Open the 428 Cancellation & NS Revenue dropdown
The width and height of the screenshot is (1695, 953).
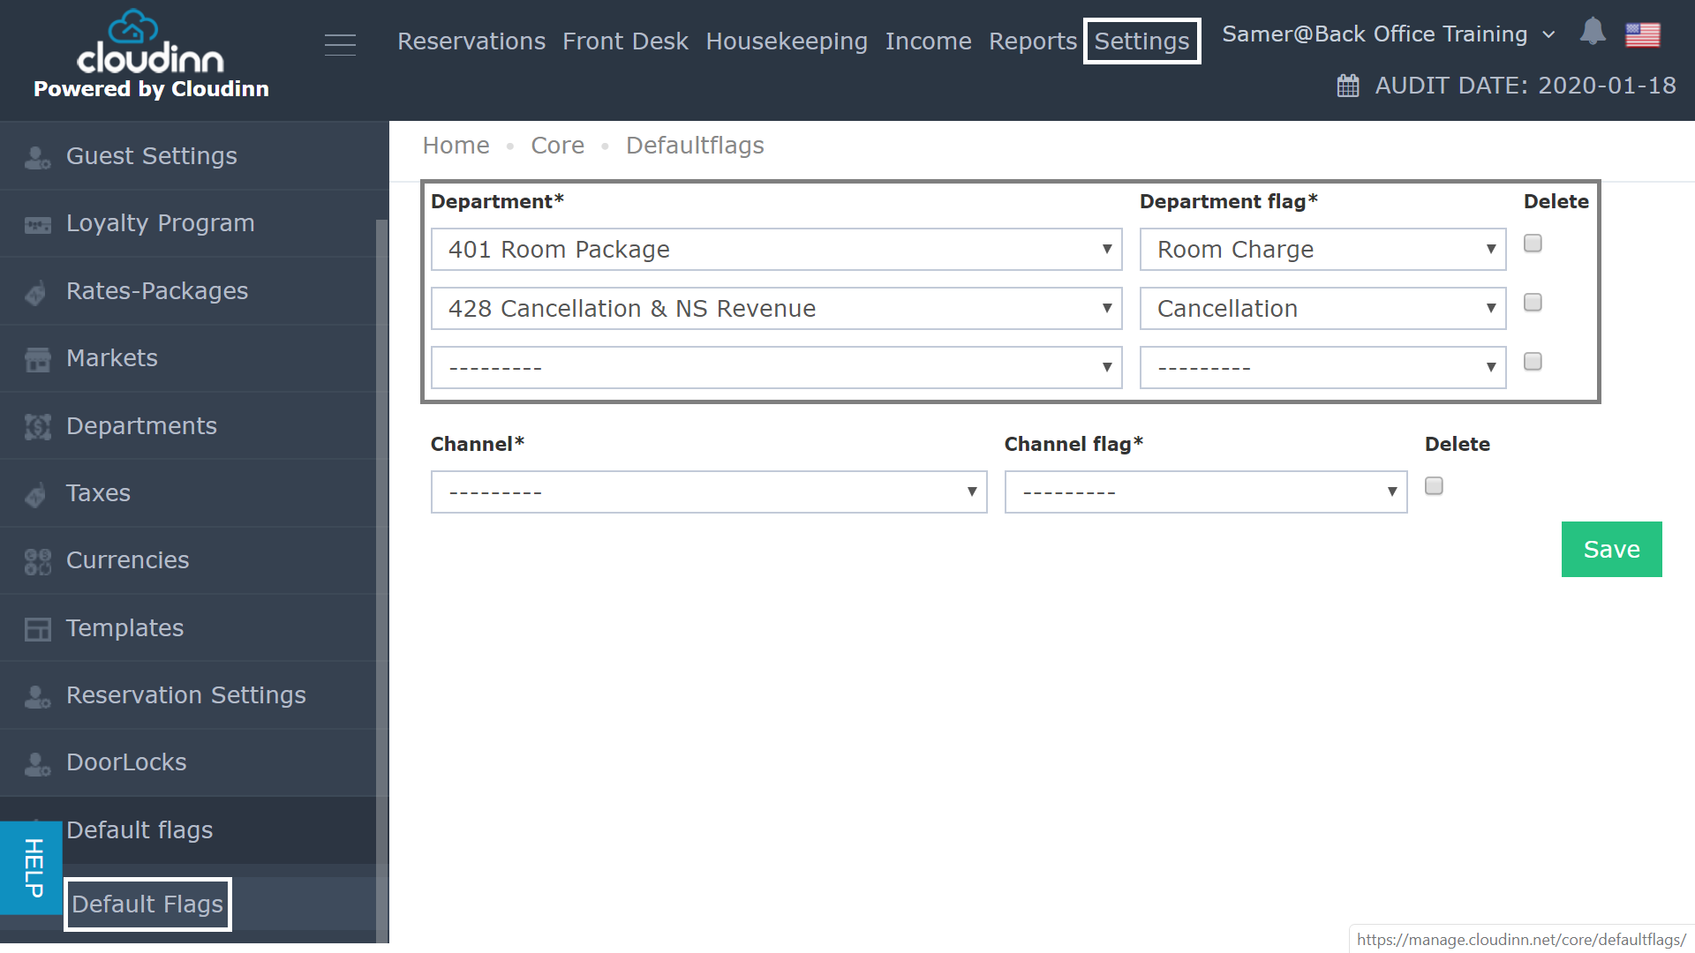tap(776, 309)
